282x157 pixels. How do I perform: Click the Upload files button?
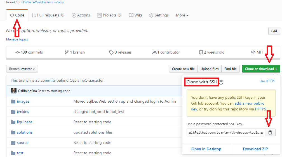pyautogui.click(x=210, y=69)
